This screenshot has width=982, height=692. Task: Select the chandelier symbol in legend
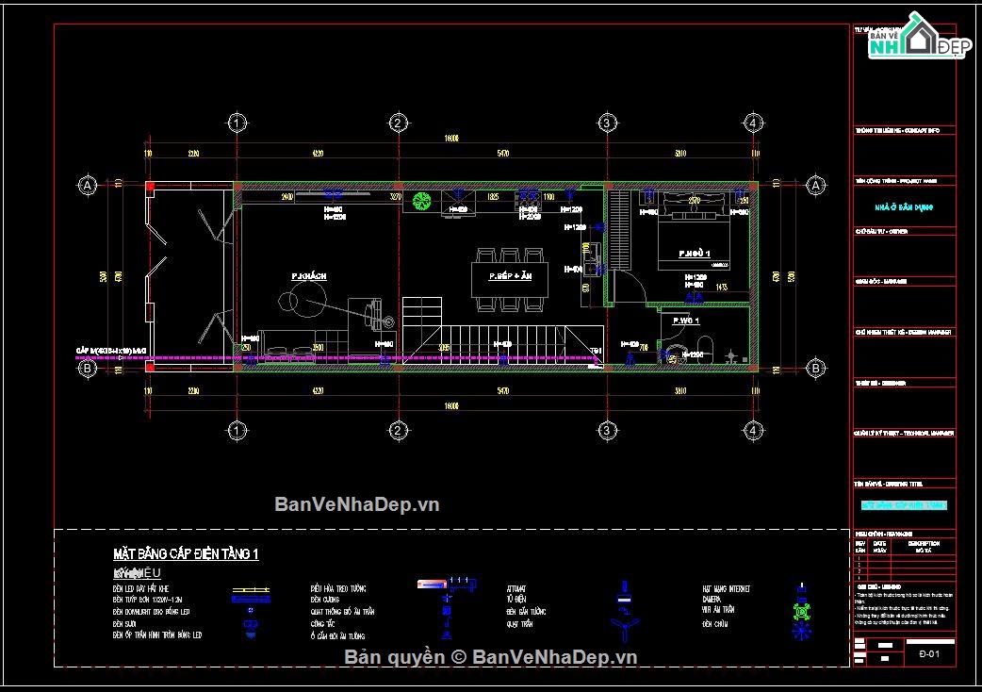(802, 632)
